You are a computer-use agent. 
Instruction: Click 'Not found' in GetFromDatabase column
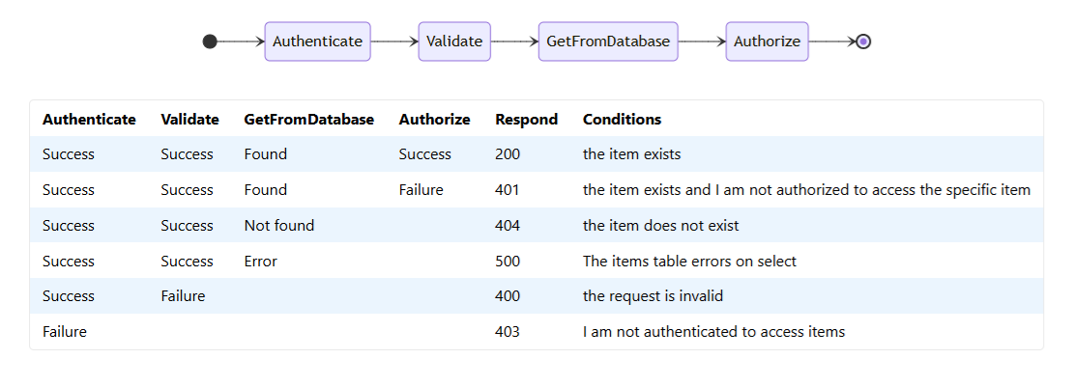279,226
